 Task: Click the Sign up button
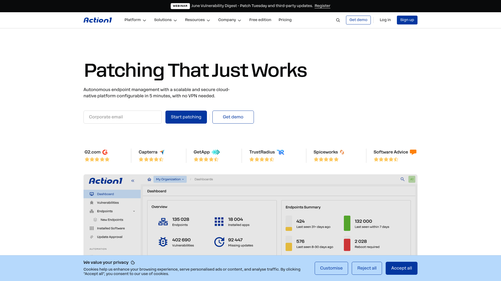click(407, 20)
